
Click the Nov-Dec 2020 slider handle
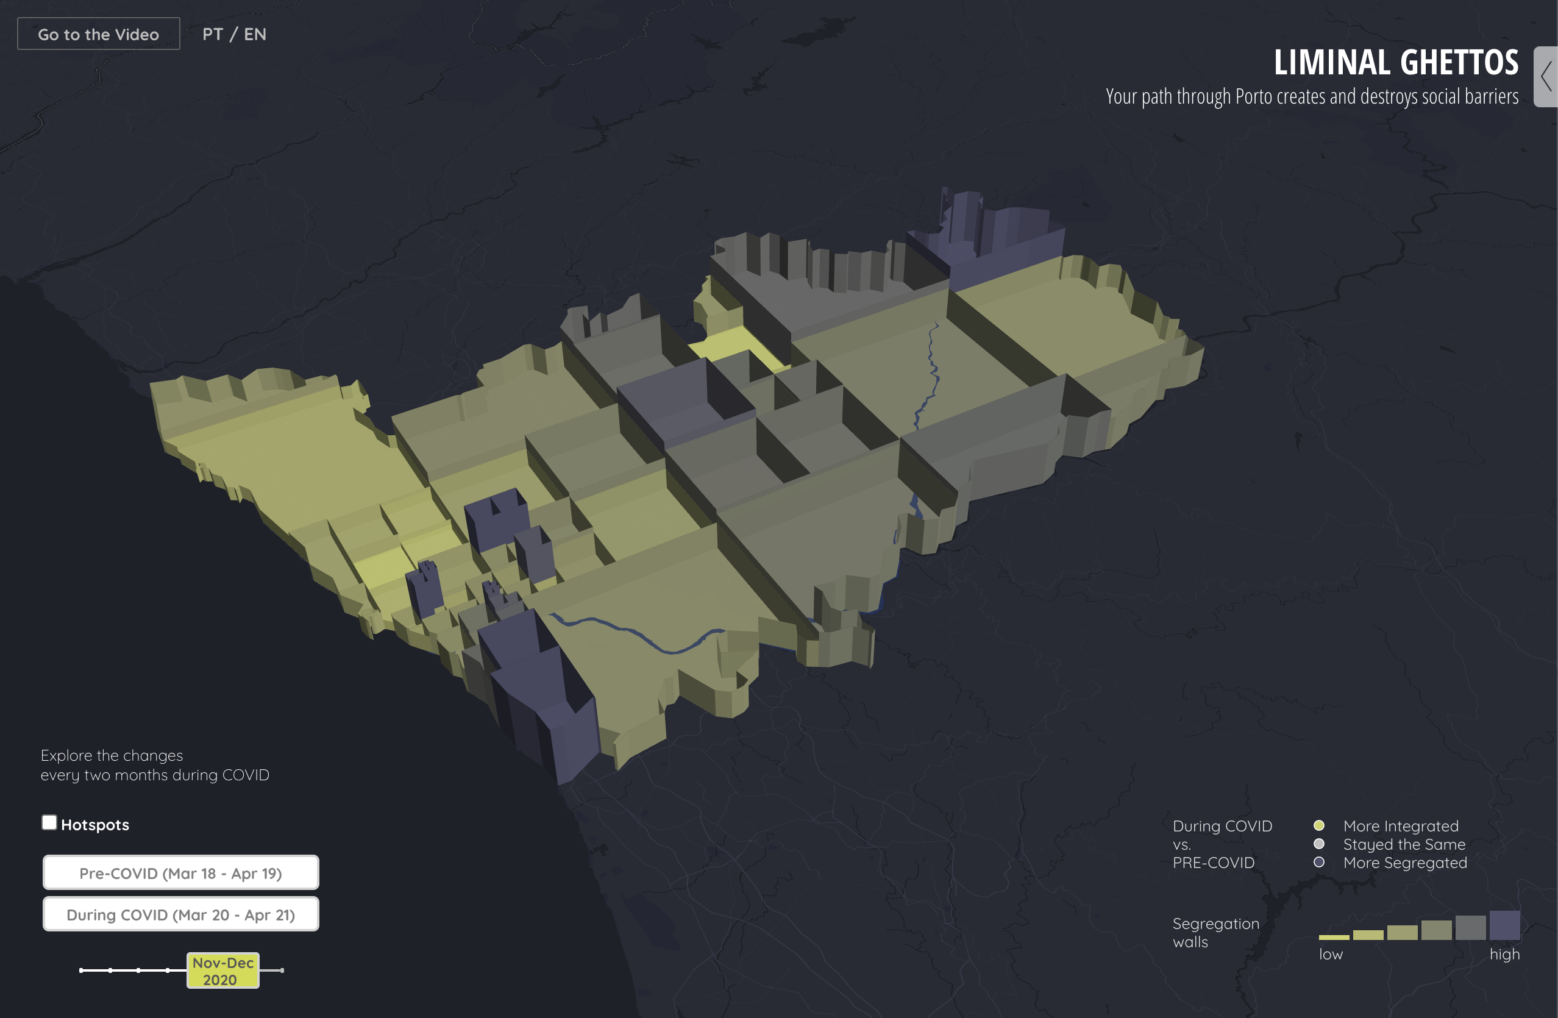click(x=222, y=970)
